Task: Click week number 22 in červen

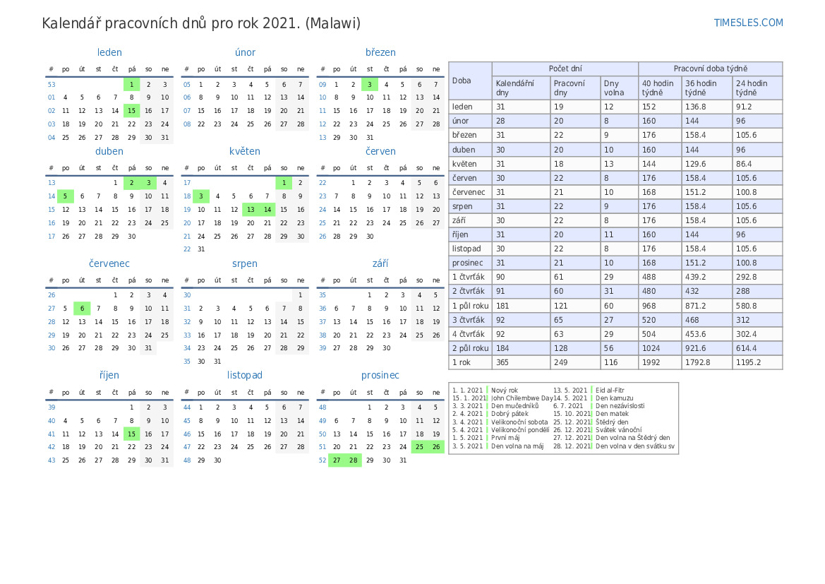Action: (x=323, y=183)
